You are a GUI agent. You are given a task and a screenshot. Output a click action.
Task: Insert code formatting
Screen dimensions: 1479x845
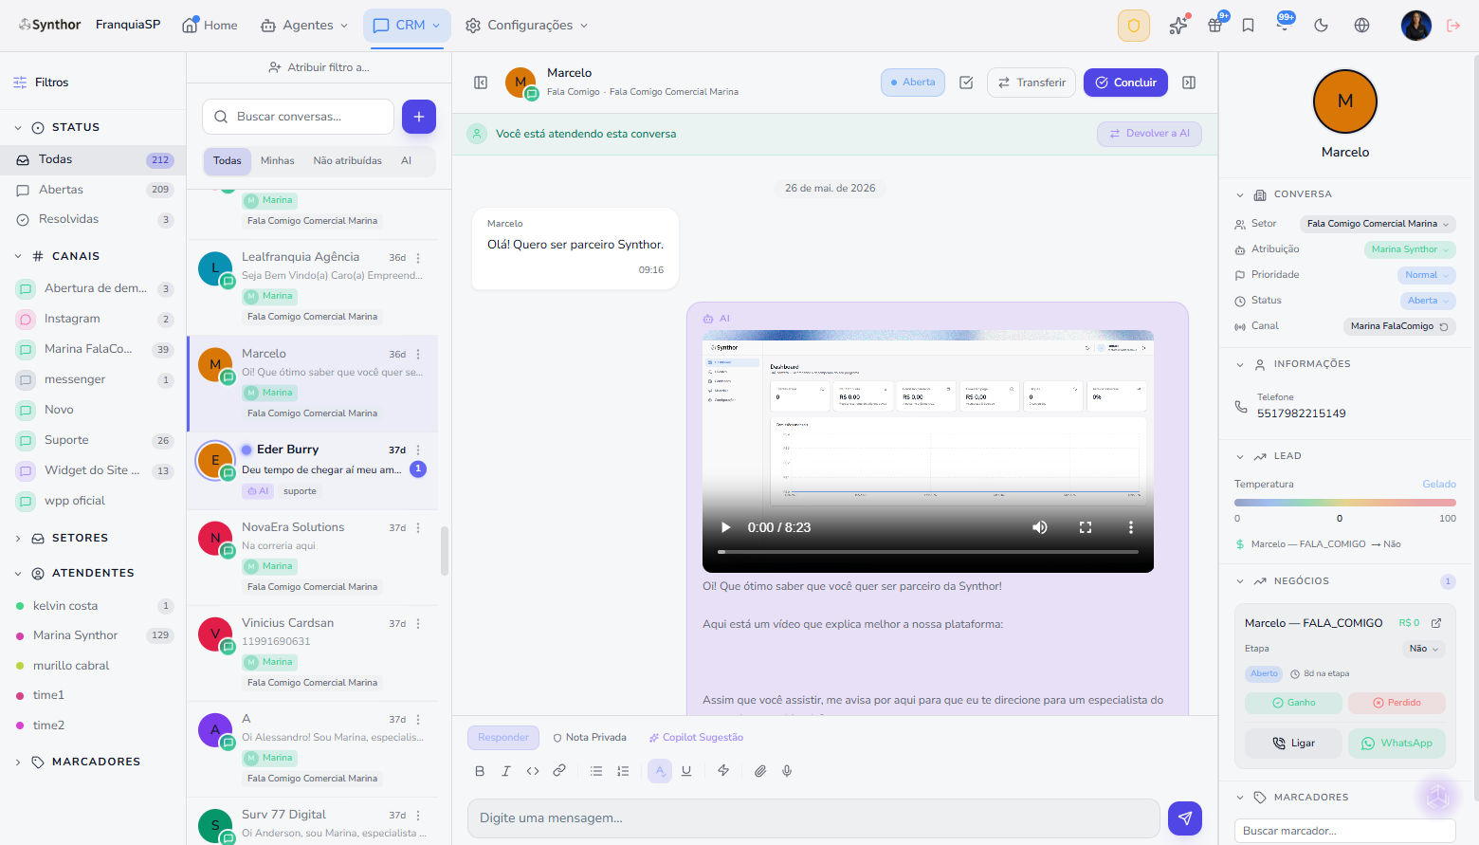point(533,771)
